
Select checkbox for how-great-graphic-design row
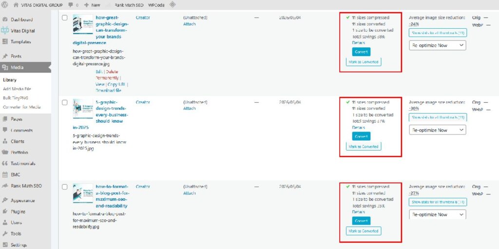(x=65, y=18)
